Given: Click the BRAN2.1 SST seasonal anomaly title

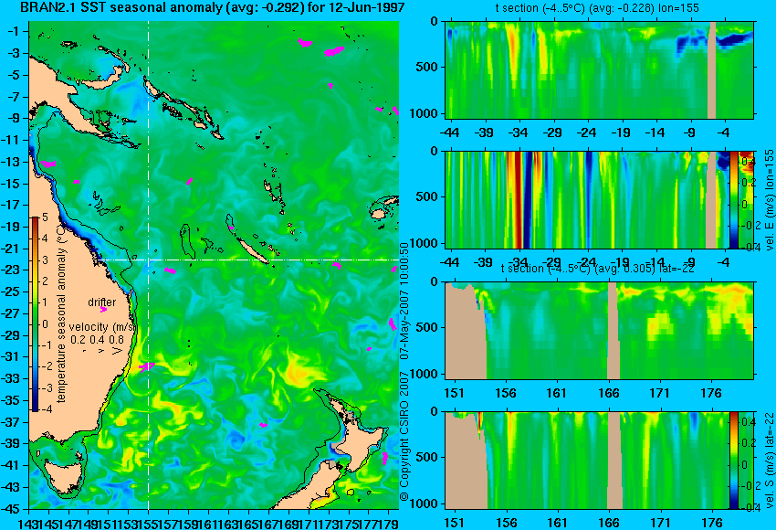Looking at the screenshot, I should click(212, 7).
